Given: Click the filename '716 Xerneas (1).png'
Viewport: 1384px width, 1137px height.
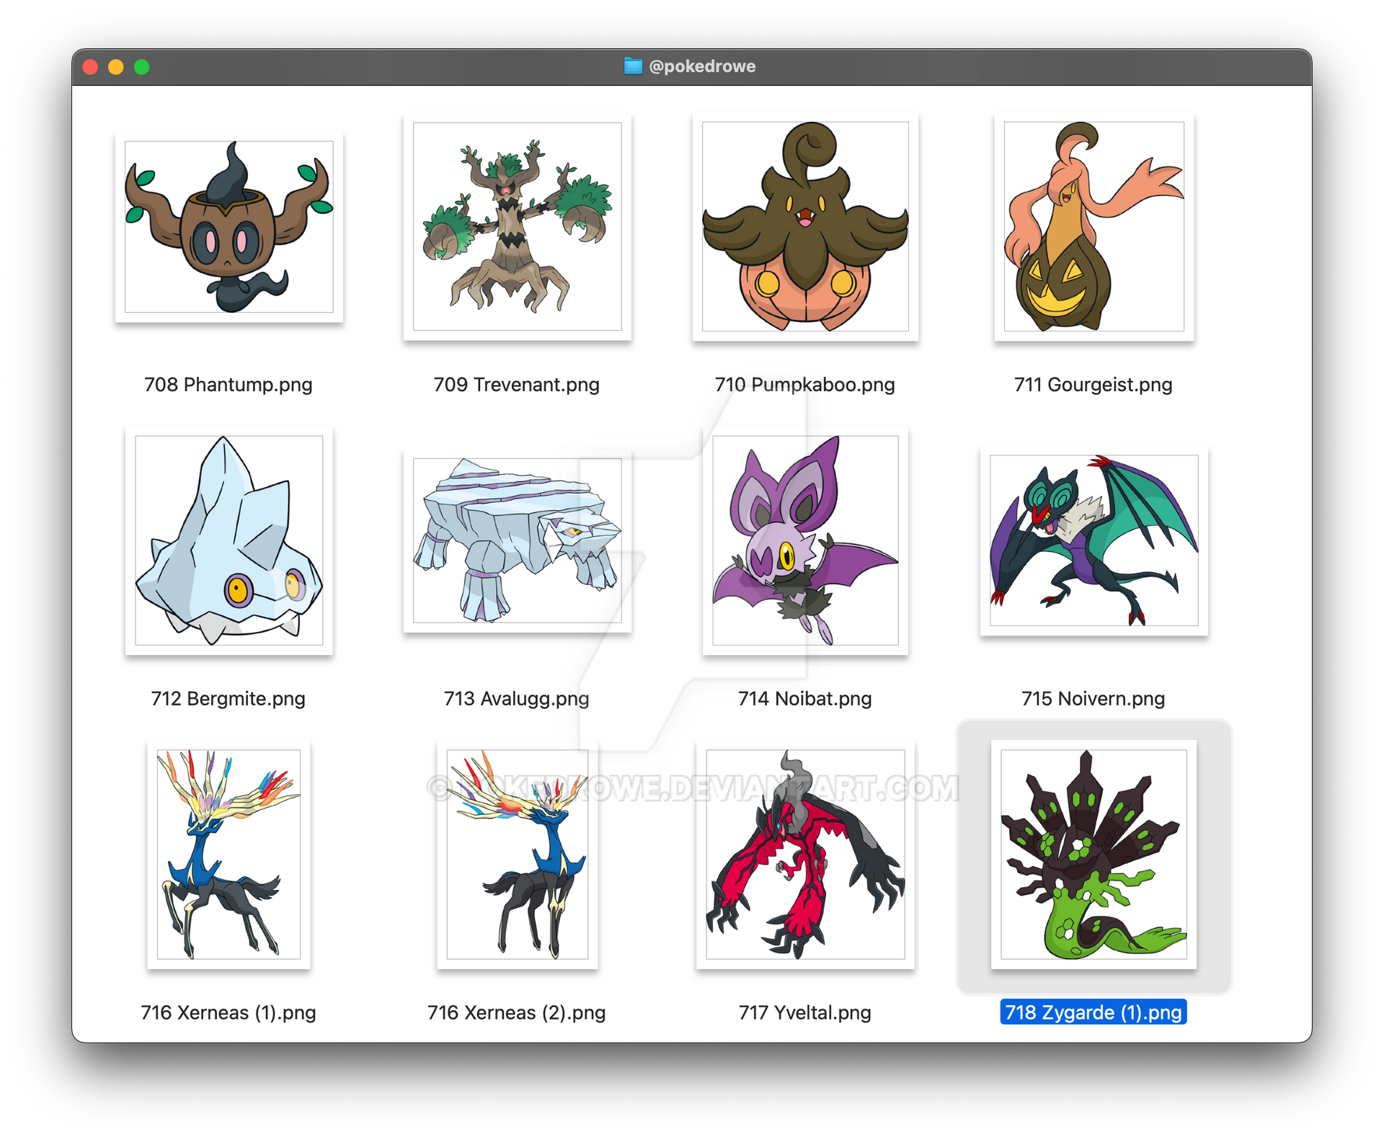Looking at the screenshot, I should click(229, 1013).
